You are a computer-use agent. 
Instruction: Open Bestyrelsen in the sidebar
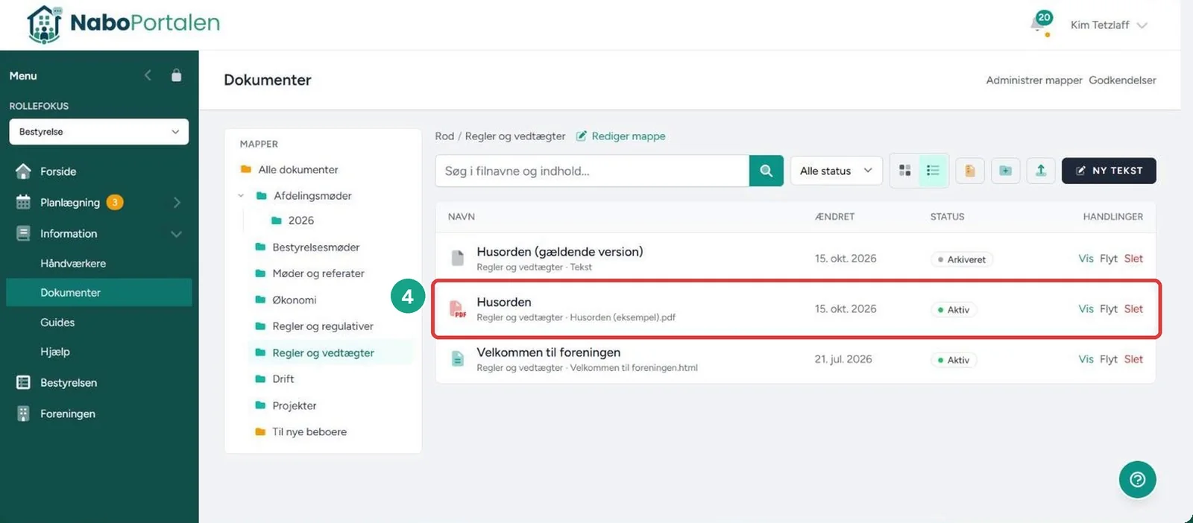click(x=69, y=383)
